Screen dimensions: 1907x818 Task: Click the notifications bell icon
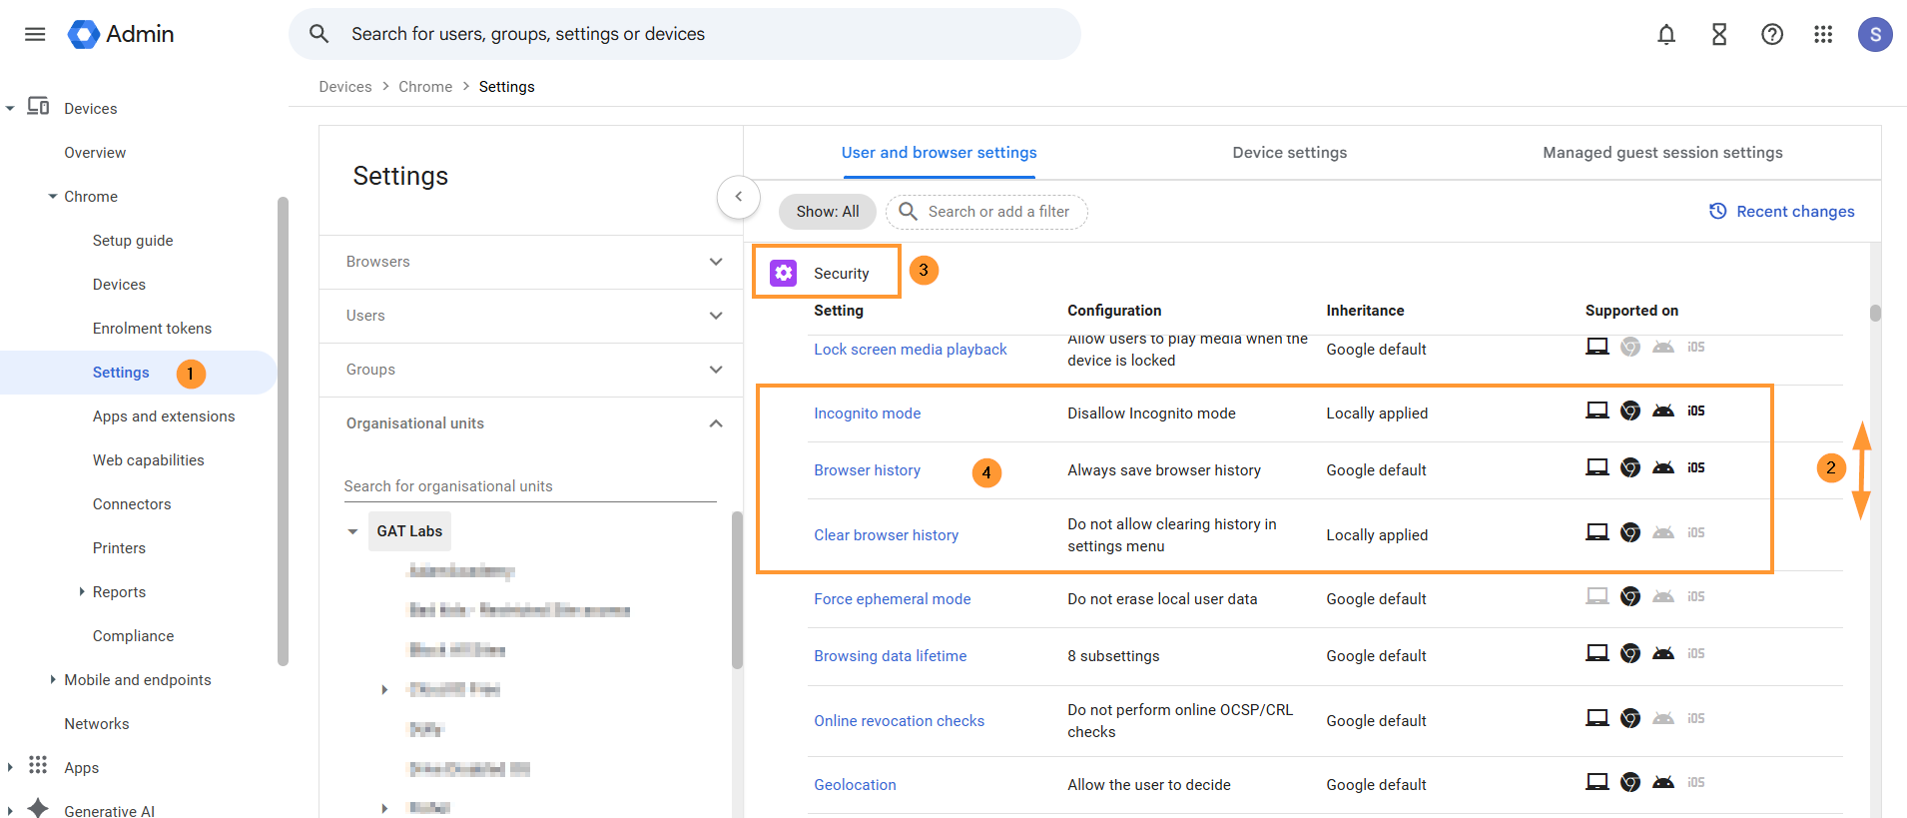pyautogui.click(x=1666, y=35)
